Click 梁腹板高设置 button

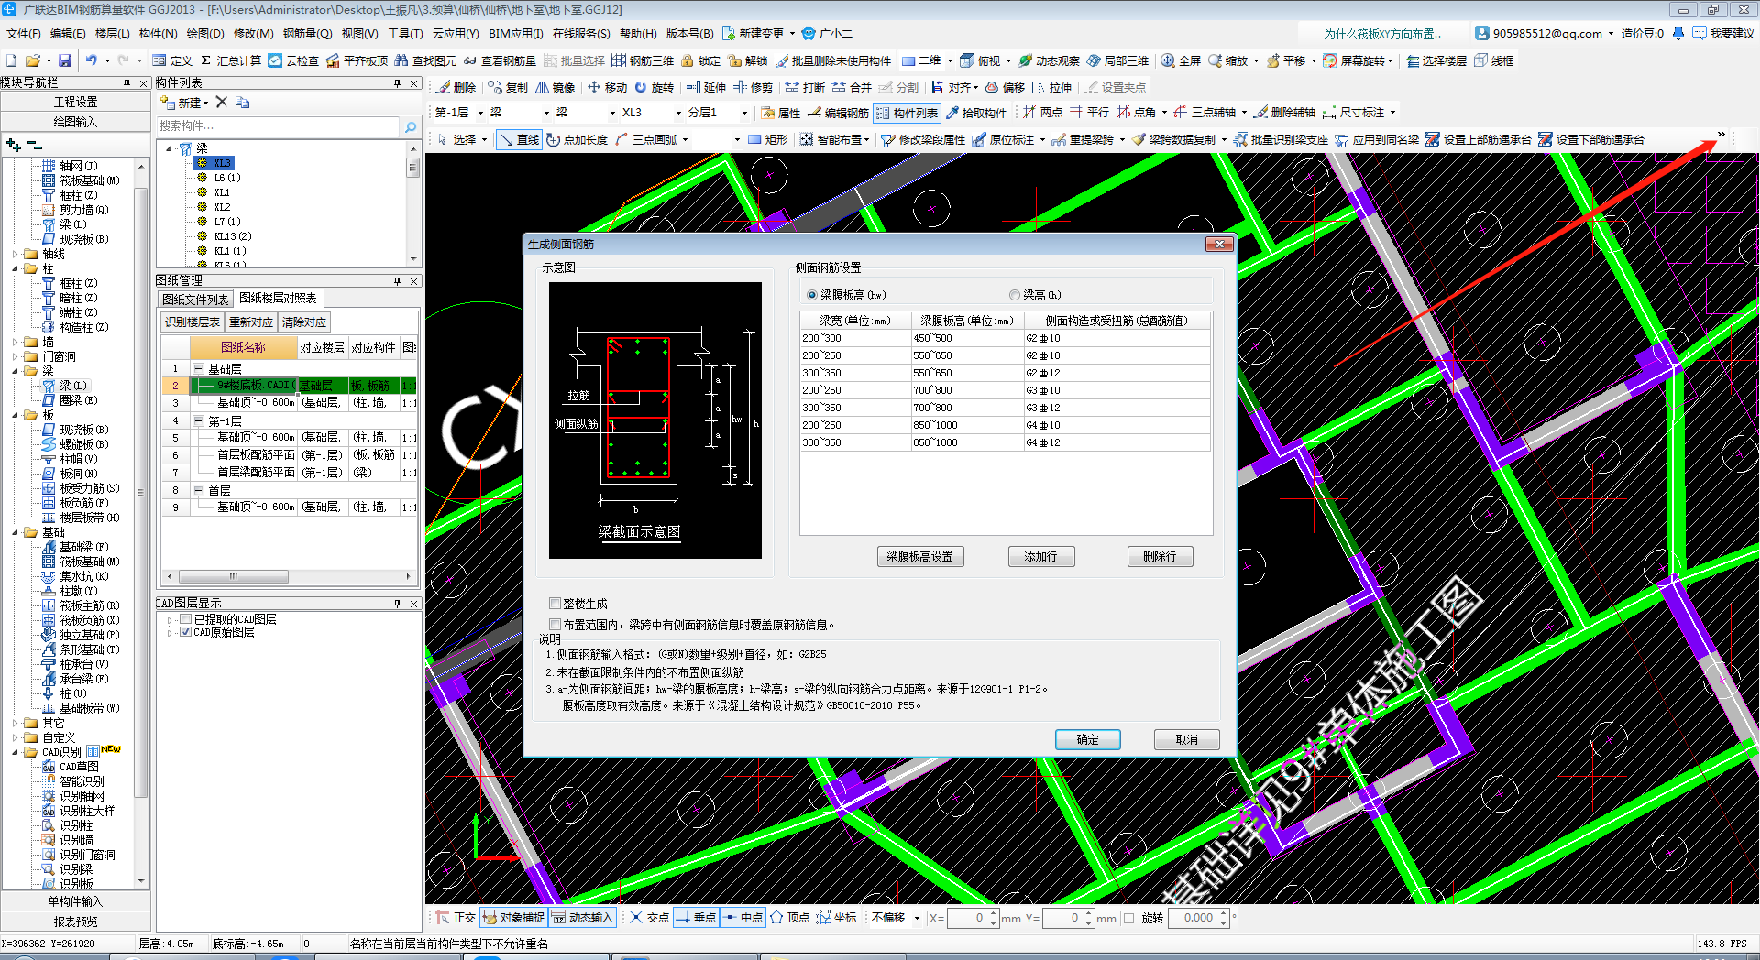tap(919, 557)
